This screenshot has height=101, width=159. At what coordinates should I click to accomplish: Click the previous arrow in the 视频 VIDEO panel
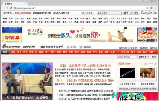click(x=145, y=64)
